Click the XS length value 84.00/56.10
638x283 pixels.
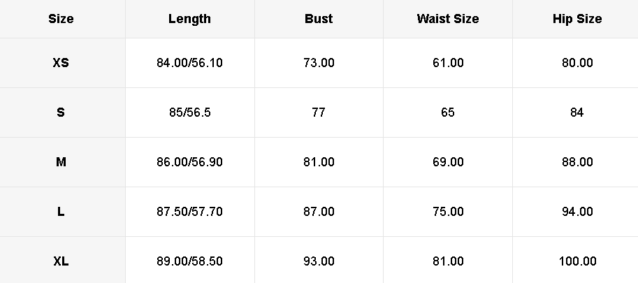(x=189, y=63)
